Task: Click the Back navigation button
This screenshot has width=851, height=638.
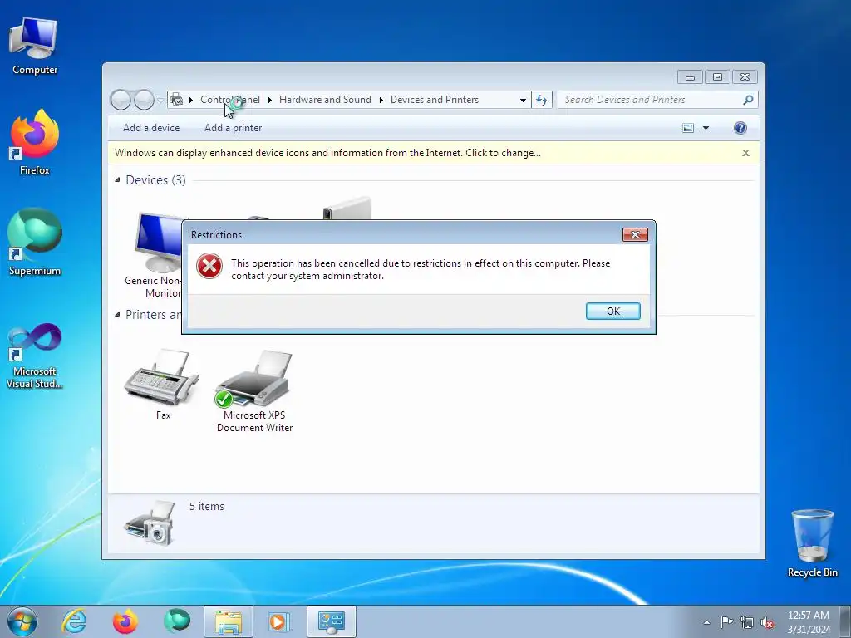Action: [121, 100]
